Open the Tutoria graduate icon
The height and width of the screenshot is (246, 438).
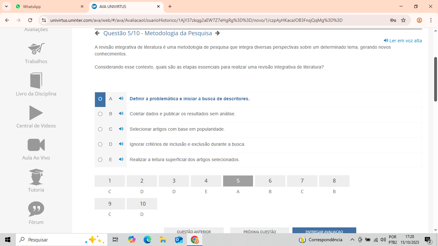[36, 177]
